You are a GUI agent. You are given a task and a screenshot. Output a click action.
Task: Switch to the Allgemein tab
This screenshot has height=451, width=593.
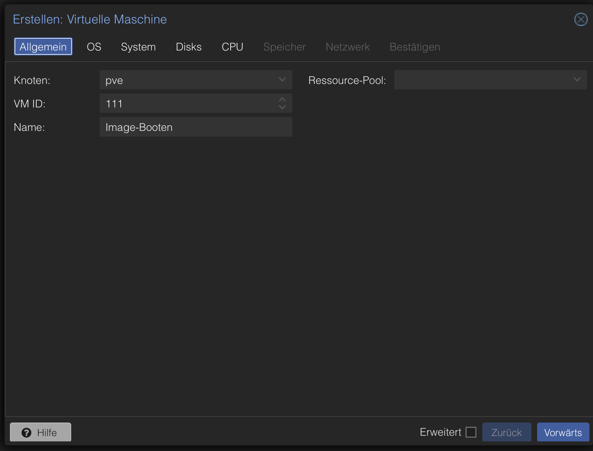coord(43,47)
